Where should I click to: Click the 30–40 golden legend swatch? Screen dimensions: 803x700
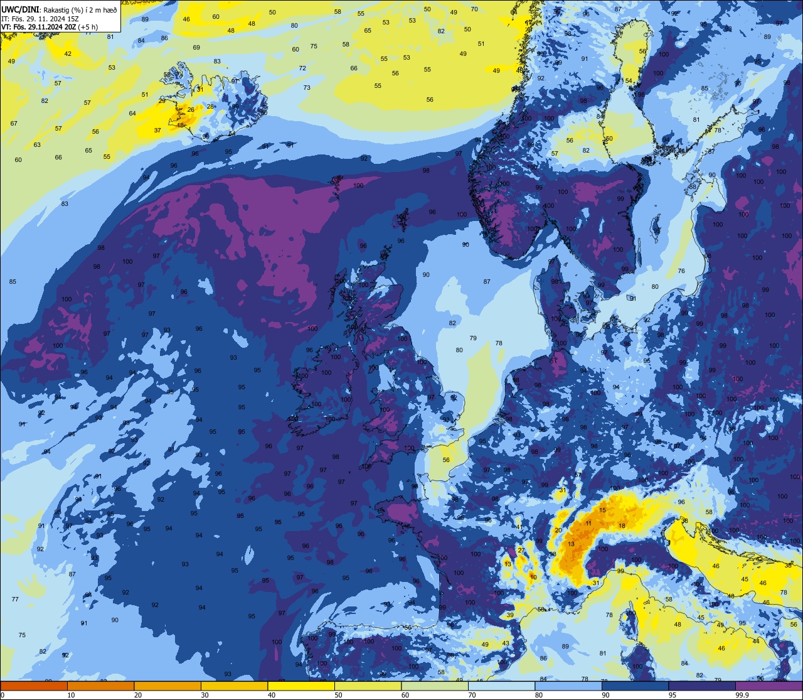pos(234,686)
